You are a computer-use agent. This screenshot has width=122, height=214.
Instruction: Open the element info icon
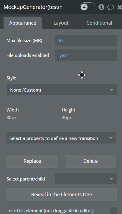(101, 7)
